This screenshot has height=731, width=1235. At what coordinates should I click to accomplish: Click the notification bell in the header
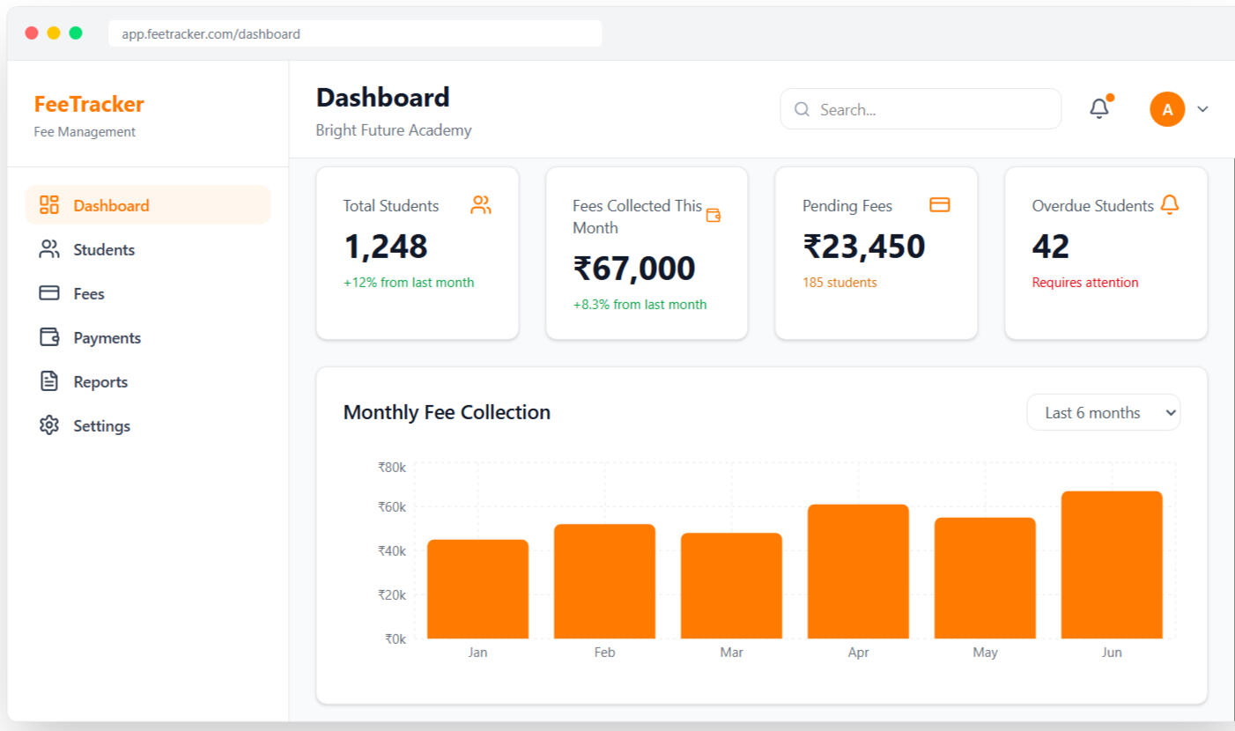(1098, 109)
